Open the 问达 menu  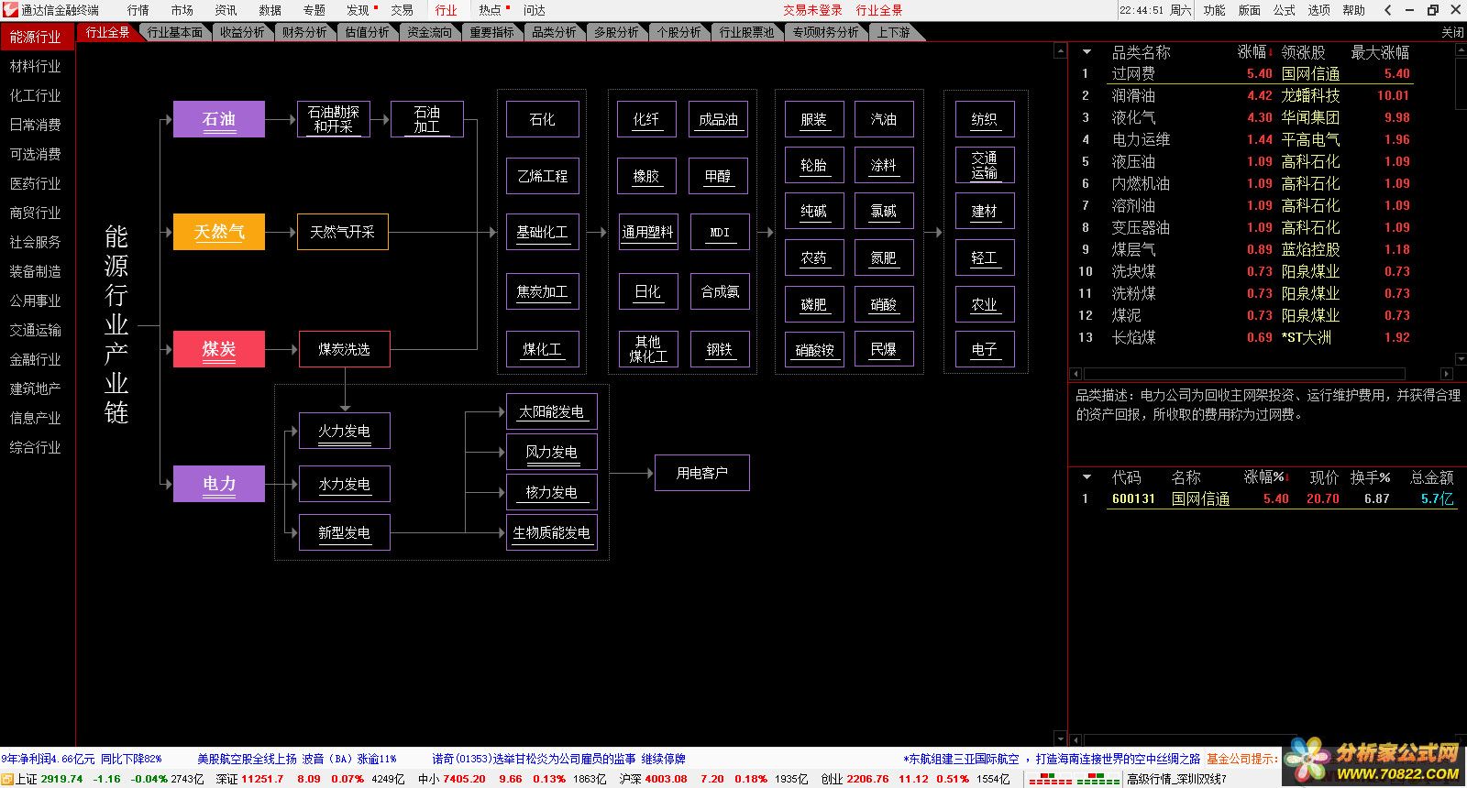[x=534, y=10]
